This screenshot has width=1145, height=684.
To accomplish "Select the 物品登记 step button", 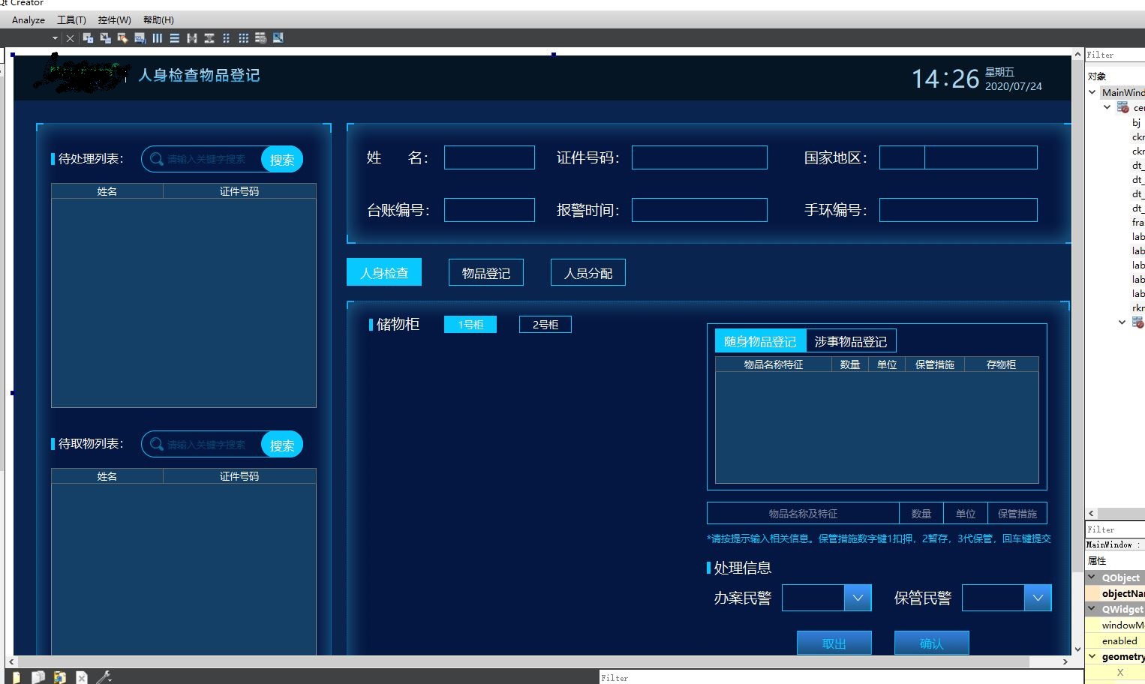I will (x=486, y=272).
